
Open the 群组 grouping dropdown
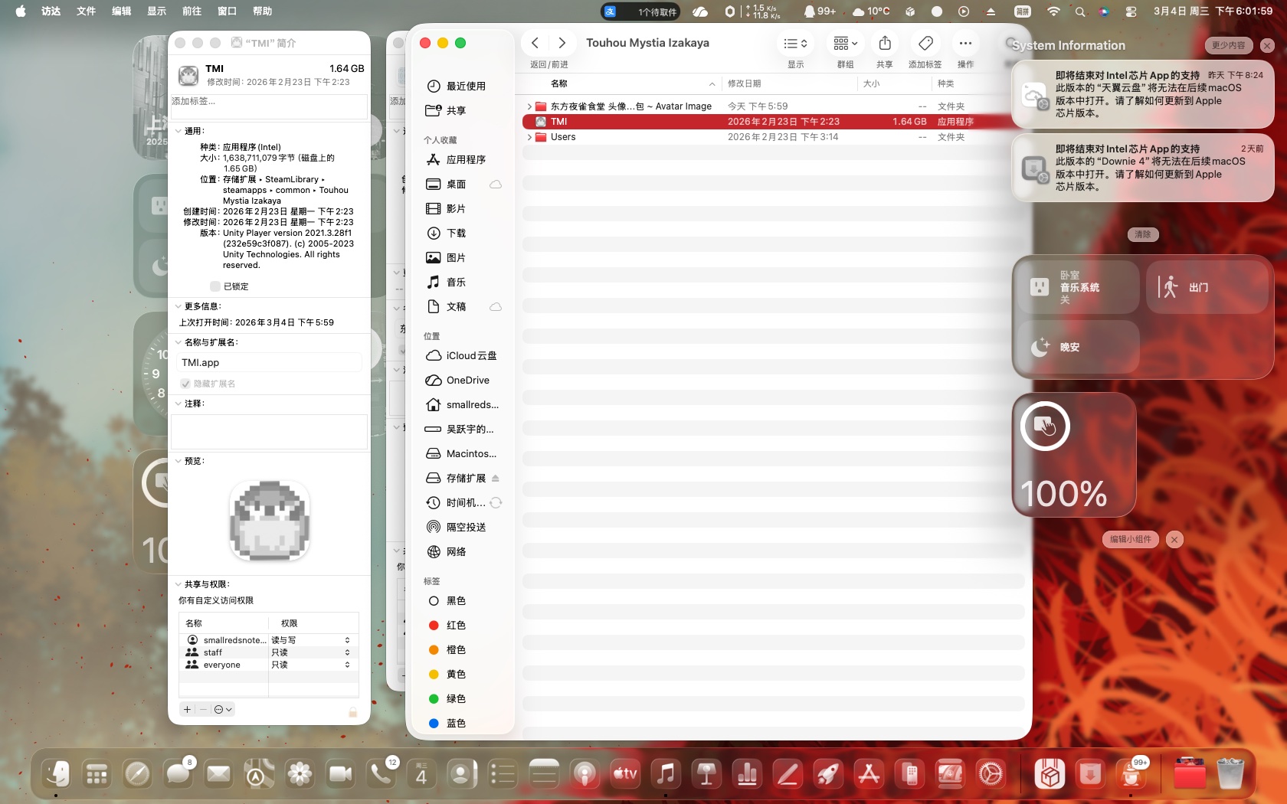(x=845, y=44)
